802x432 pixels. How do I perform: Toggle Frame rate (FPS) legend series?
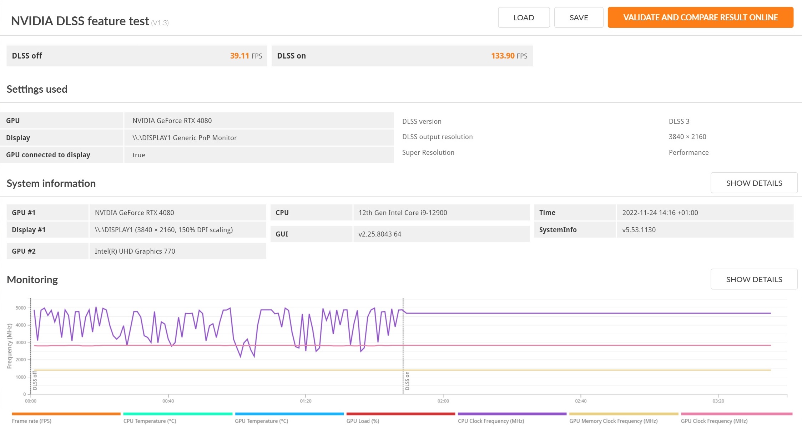coord(66,418)
